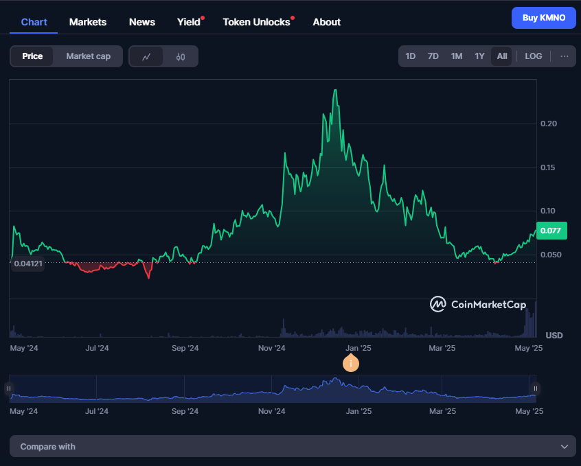Open the Markets tab
Viewport: 581px width, 466px height.
click(x=88, y=22)
